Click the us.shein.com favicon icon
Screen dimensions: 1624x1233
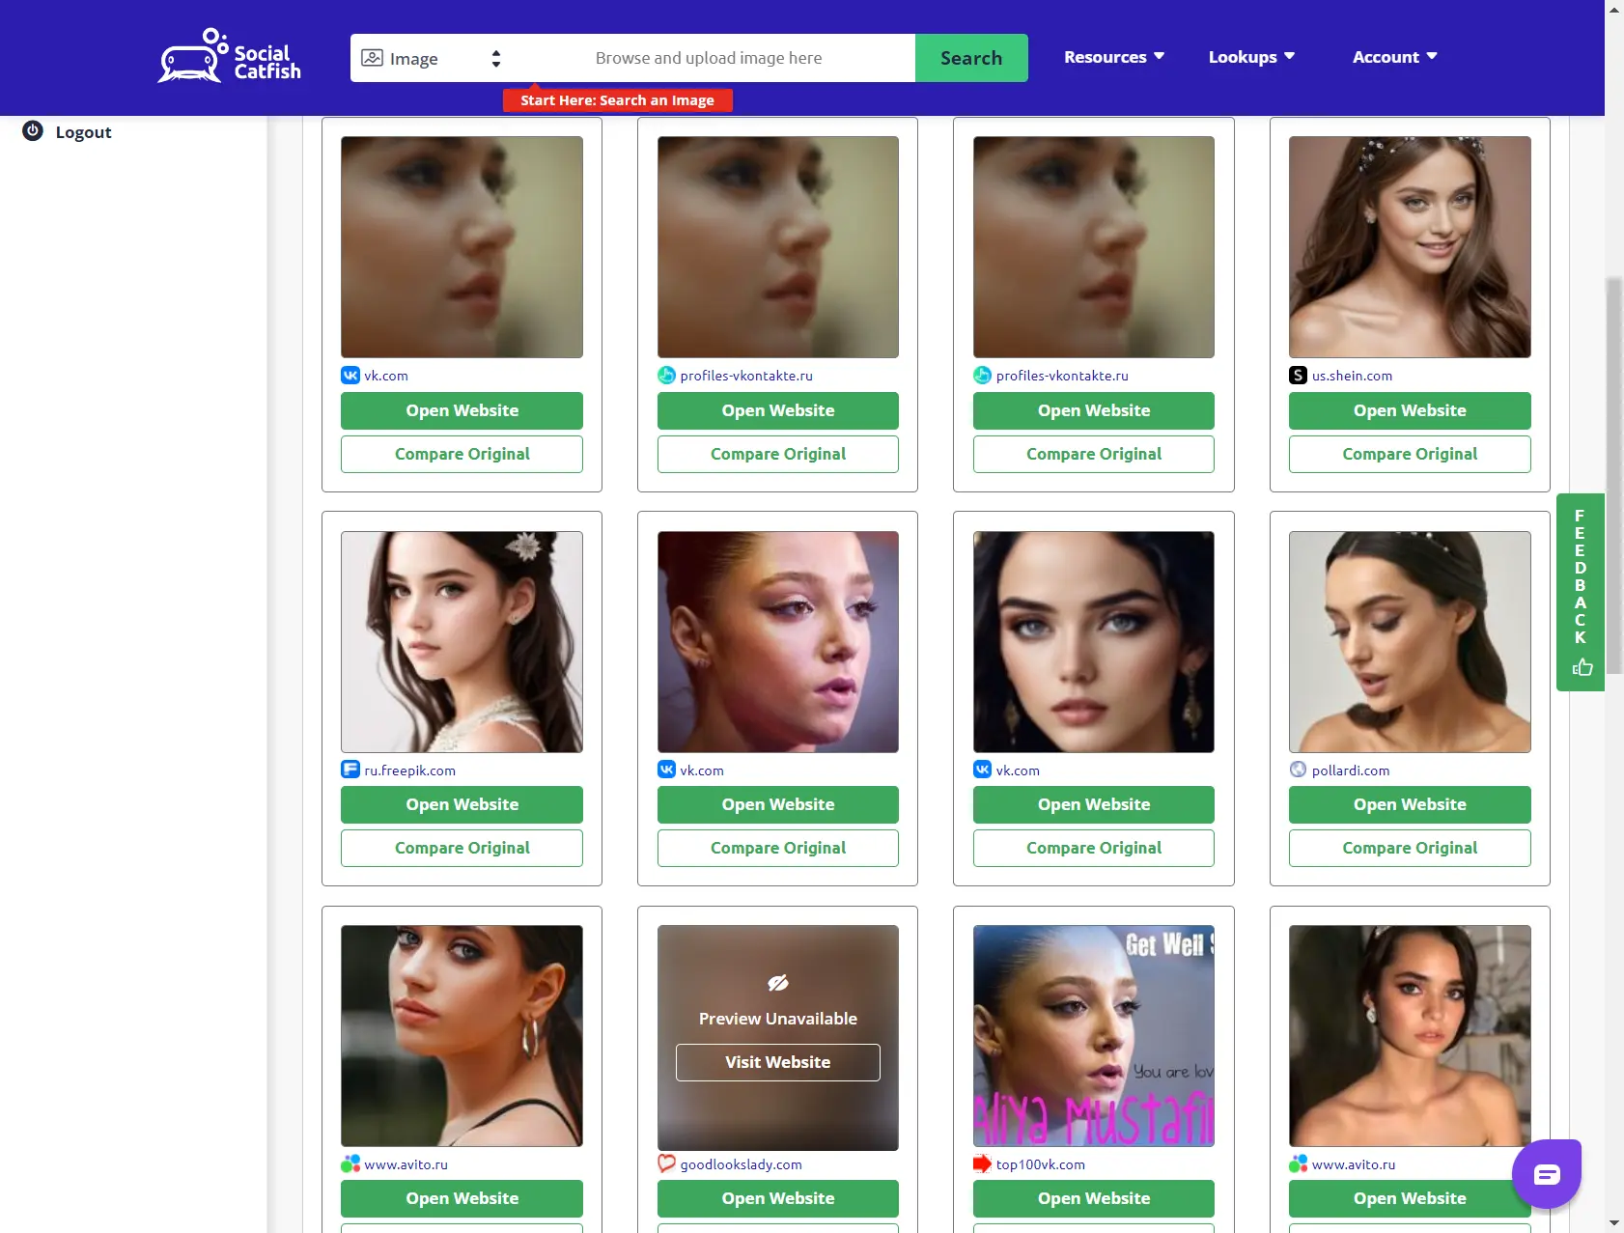click(1298, 376)
